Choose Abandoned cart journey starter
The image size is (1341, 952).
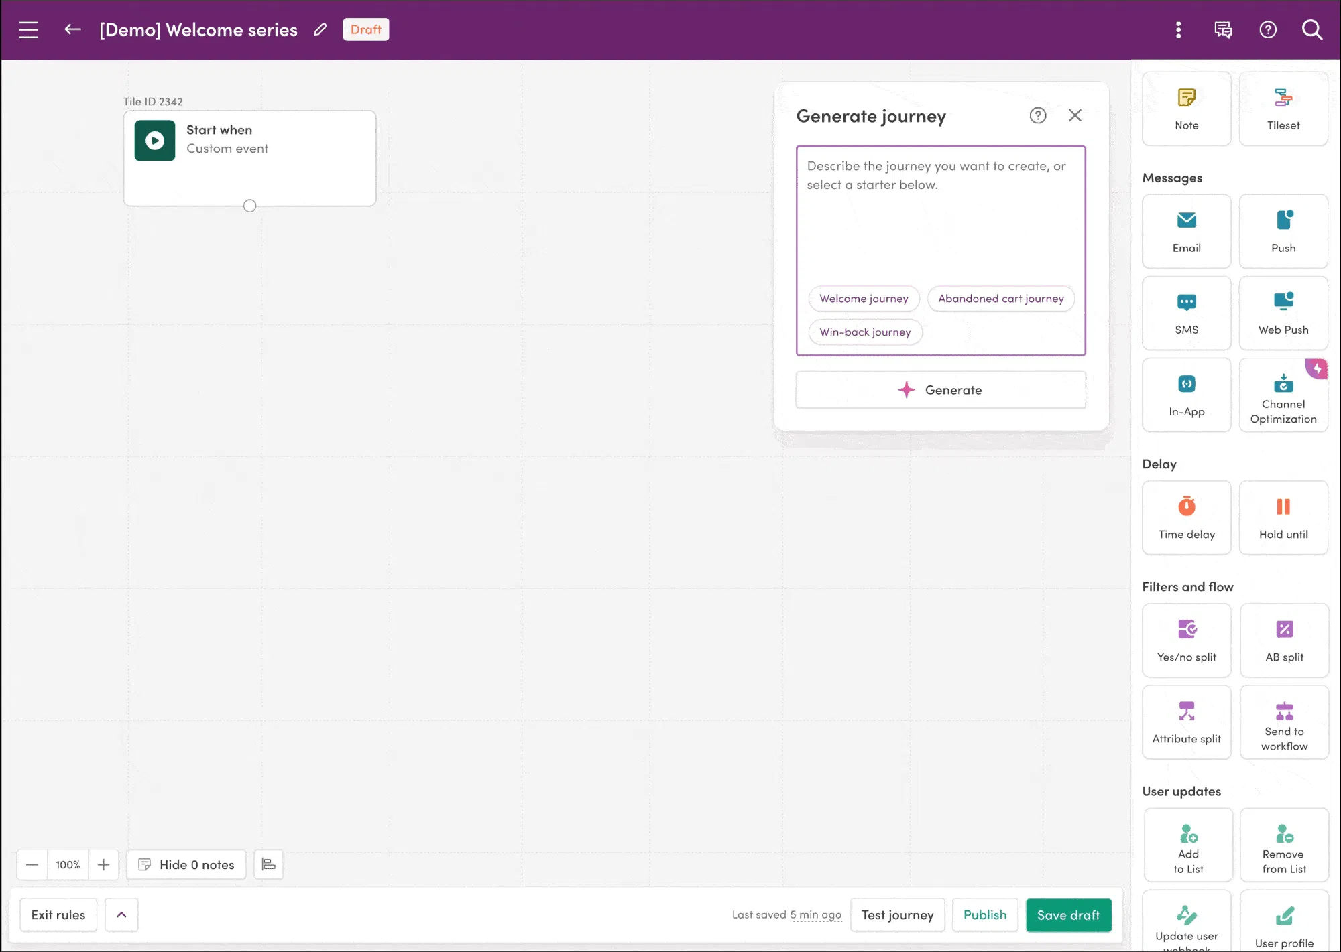coord(1000,299)
